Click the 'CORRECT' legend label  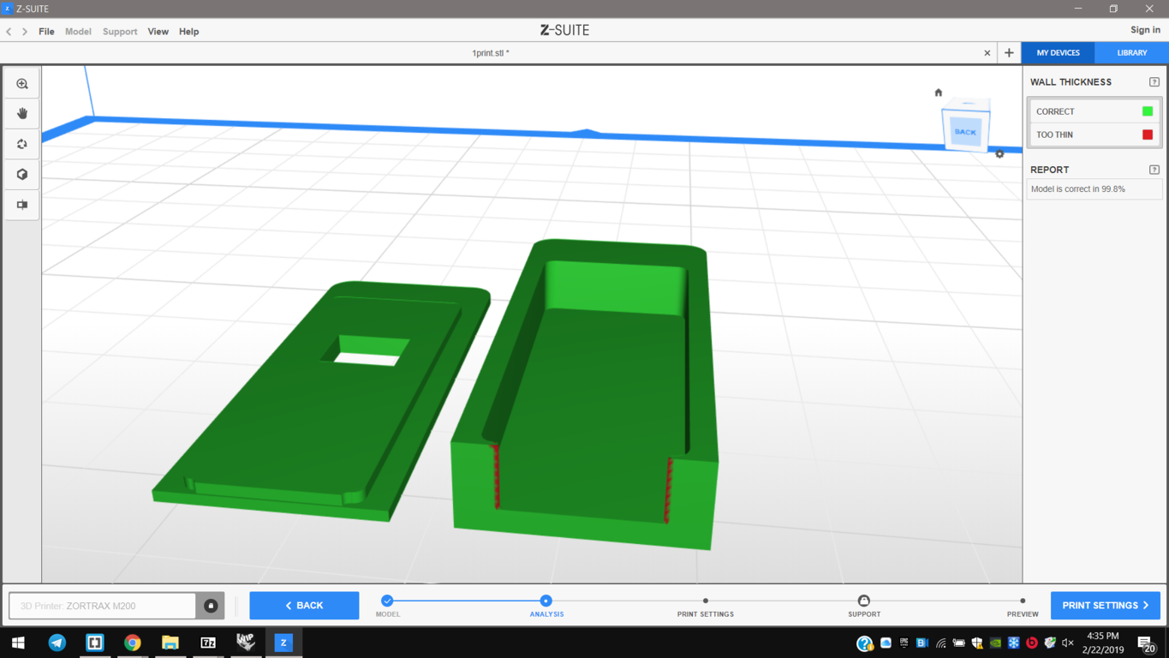pos(1055,111)
